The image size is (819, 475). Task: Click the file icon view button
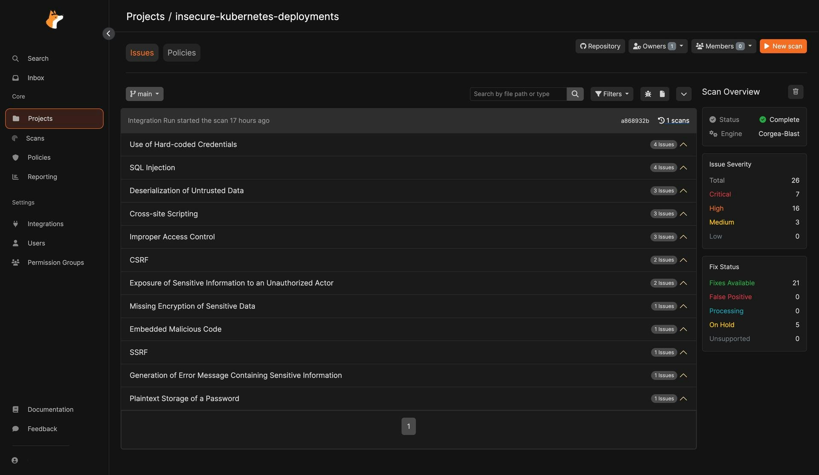tap(662, 94)
